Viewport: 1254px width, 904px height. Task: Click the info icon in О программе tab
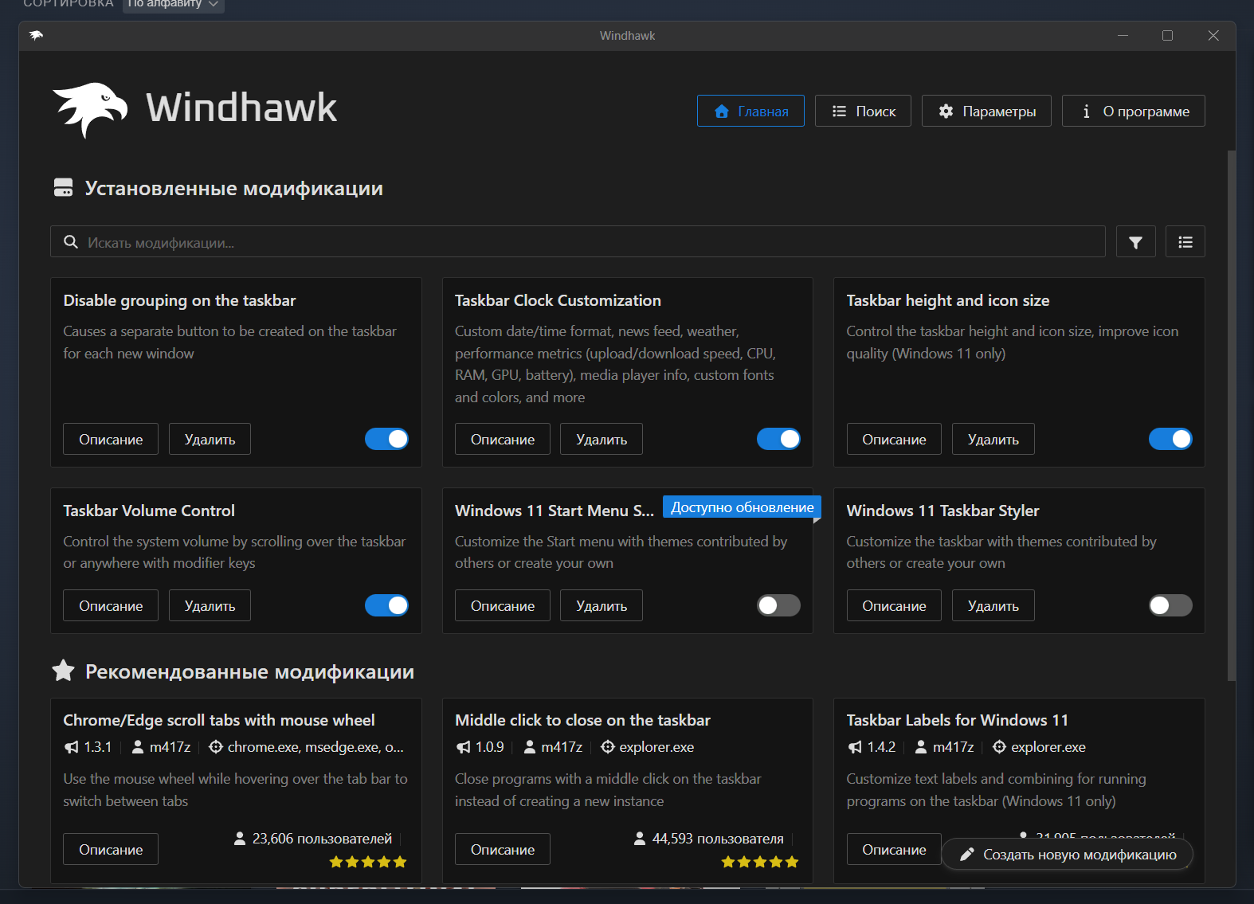tap(1086, 111)
